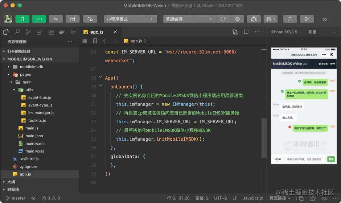Viewport: 341px width, 203px height.
Task: Open .gitignore file
Action: pyautogui.click(x=40, y=166)
